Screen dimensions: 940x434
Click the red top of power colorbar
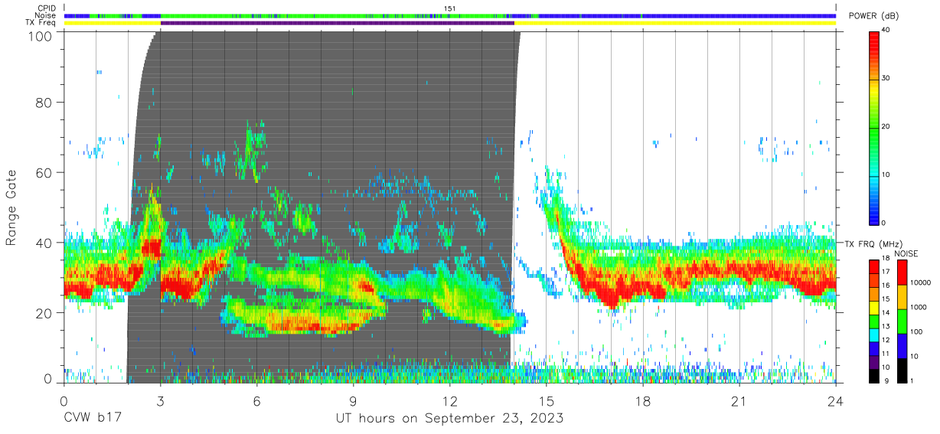876,38
